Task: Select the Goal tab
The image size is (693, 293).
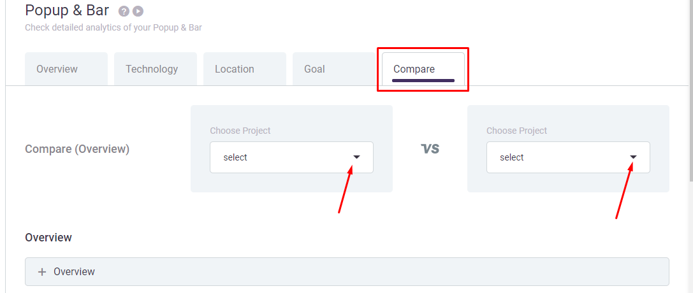Action: tap(334, 69)
